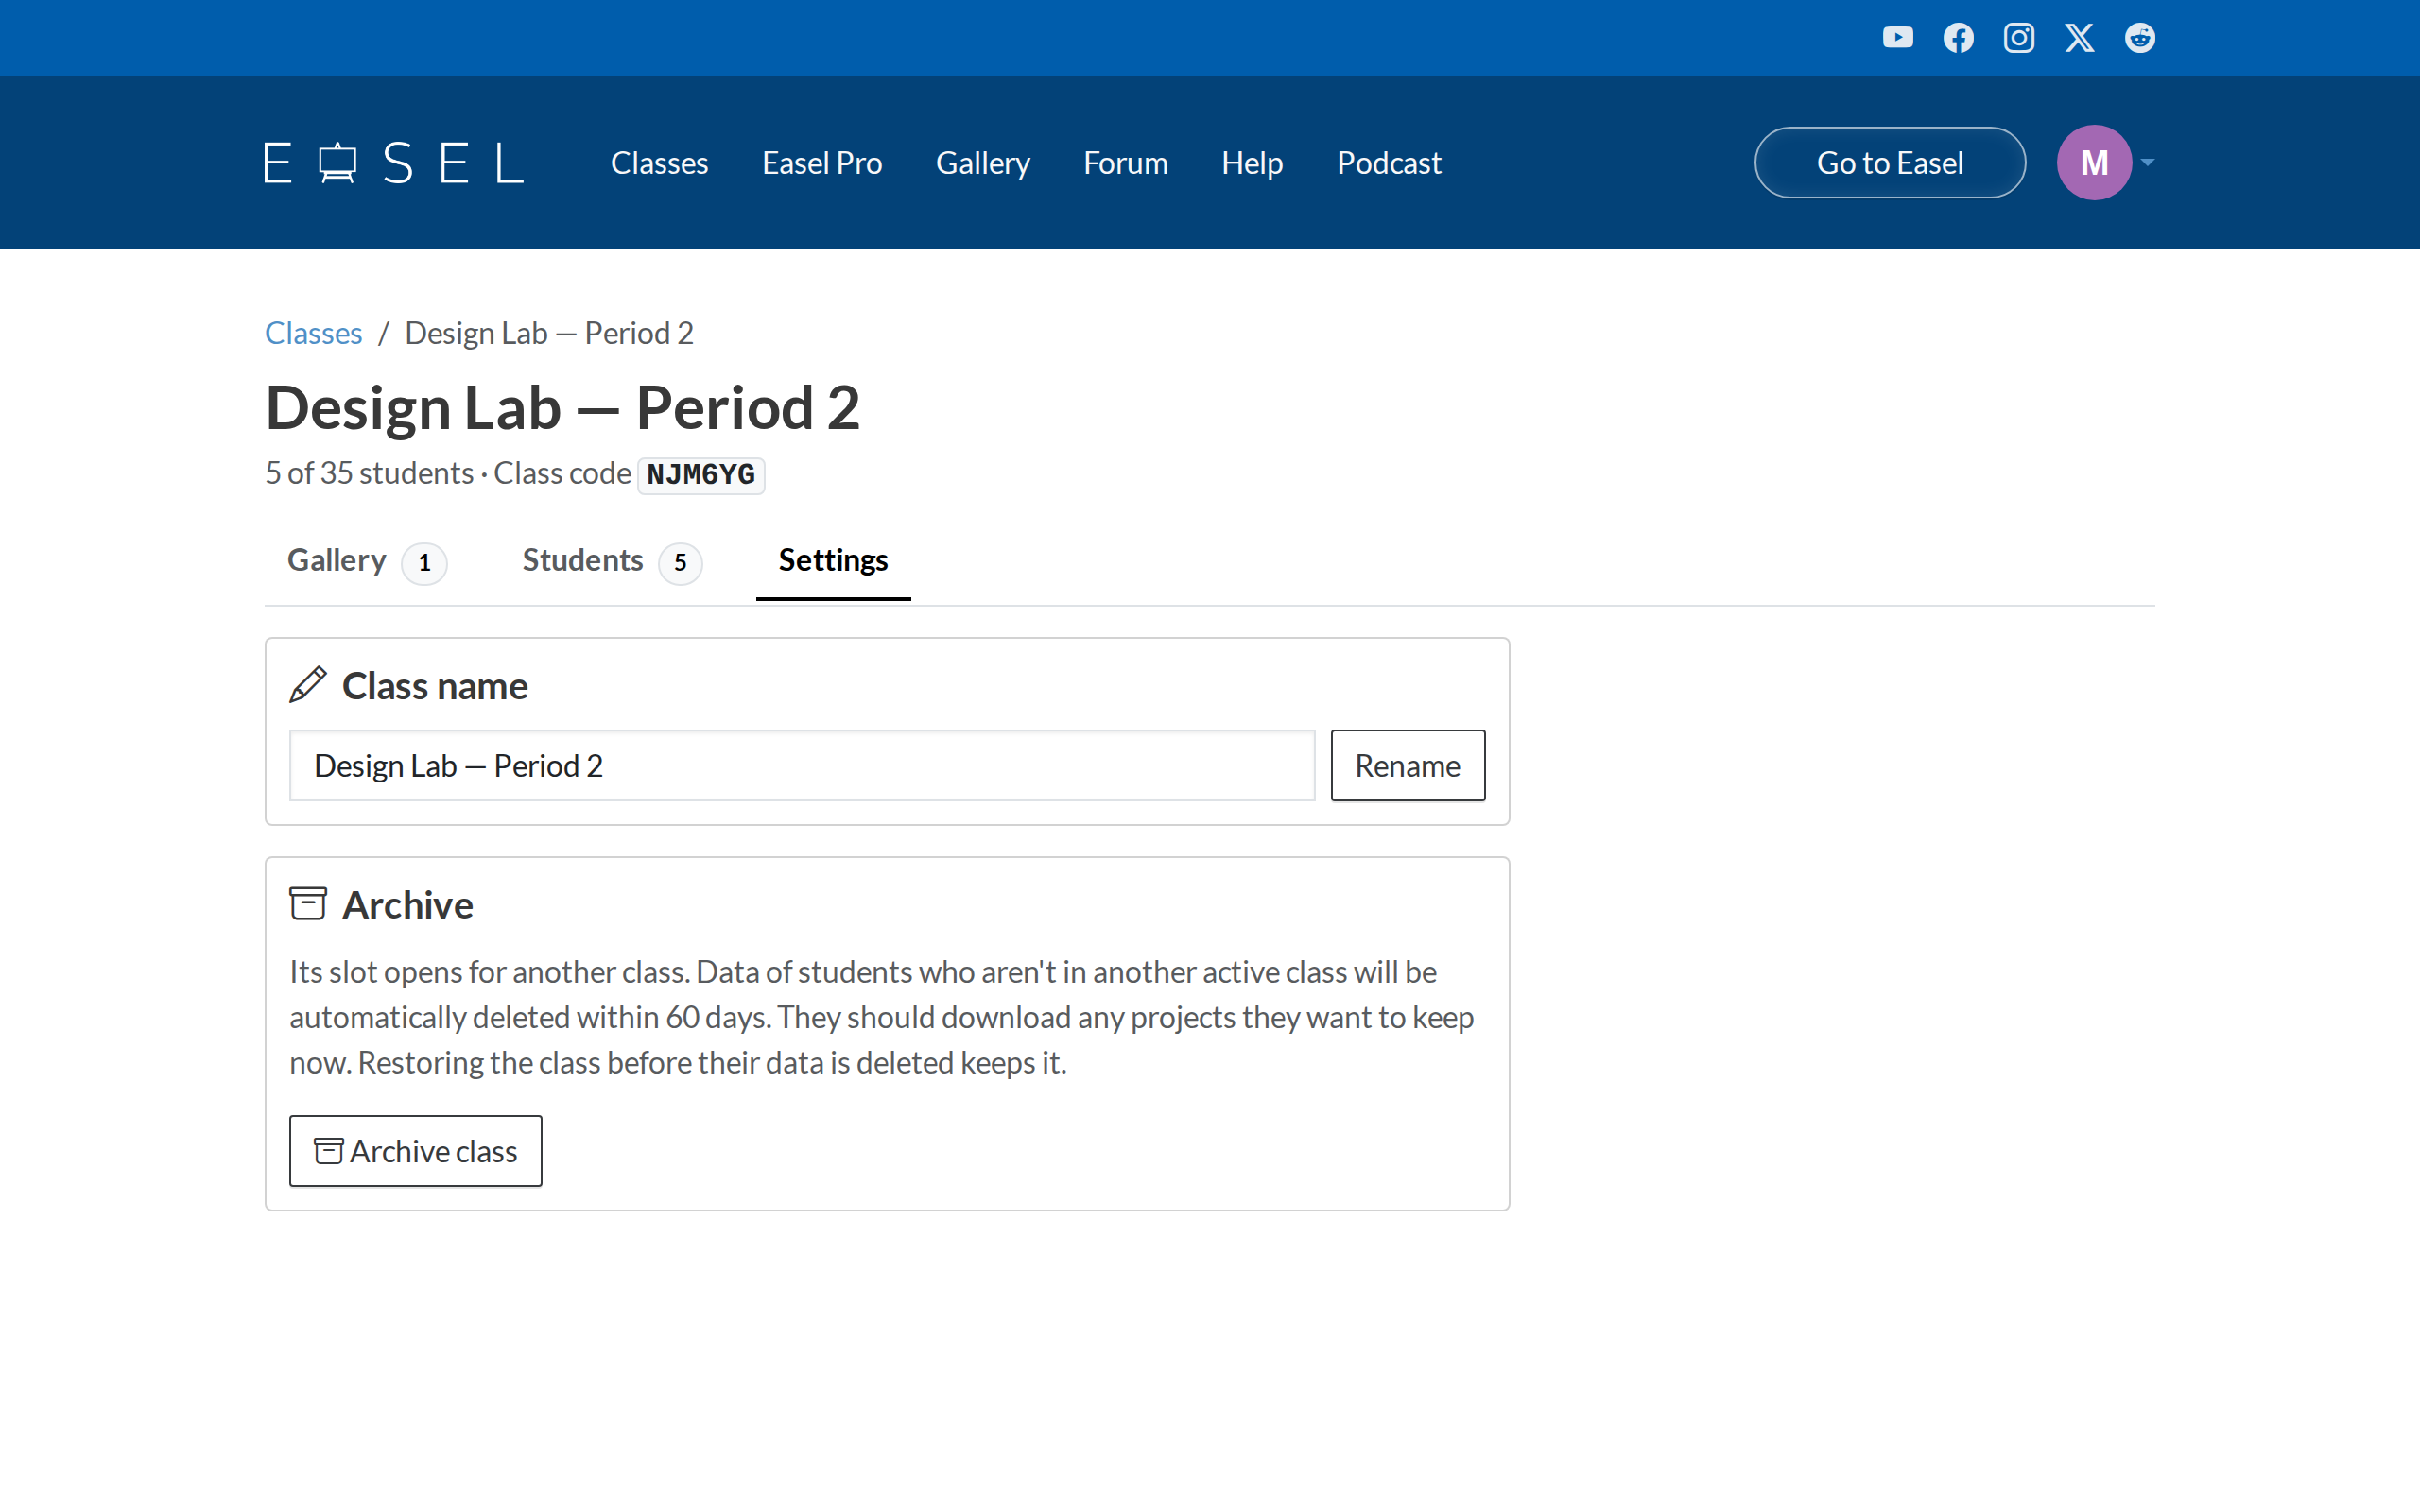Click the Class name section heading
Image resolution: width=2420 pixels, height=1512 pixels.
click(434, 685)
